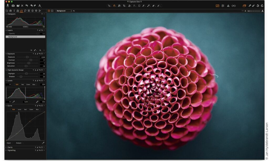Select the Red channel tab in Levels
This screenshot has width=269, height=161.
(22, 84)
